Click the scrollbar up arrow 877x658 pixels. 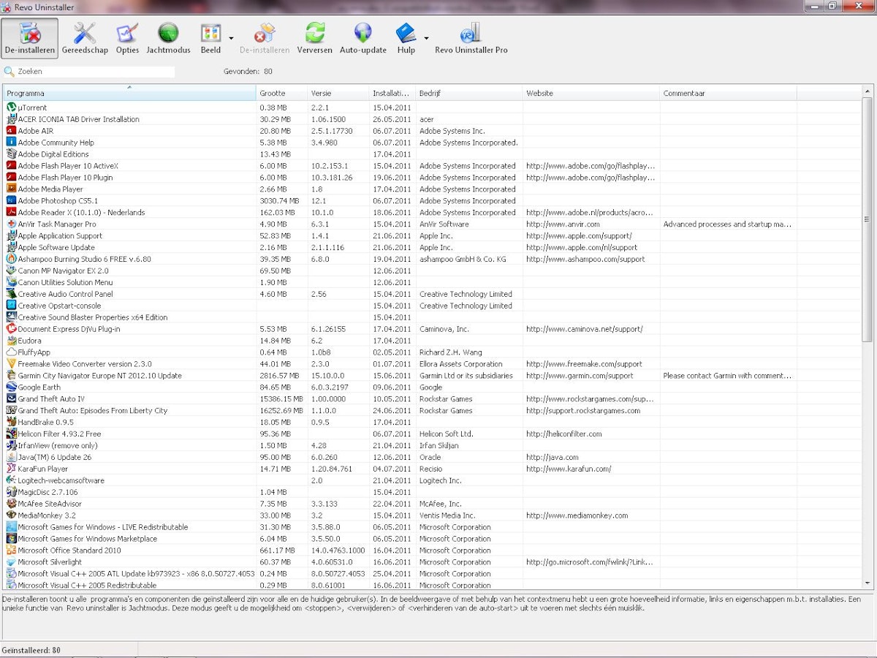tap(867, 91)
